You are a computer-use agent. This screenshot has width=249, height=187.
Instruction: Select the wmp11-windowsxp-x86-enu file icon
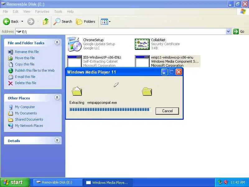point(142,61)
